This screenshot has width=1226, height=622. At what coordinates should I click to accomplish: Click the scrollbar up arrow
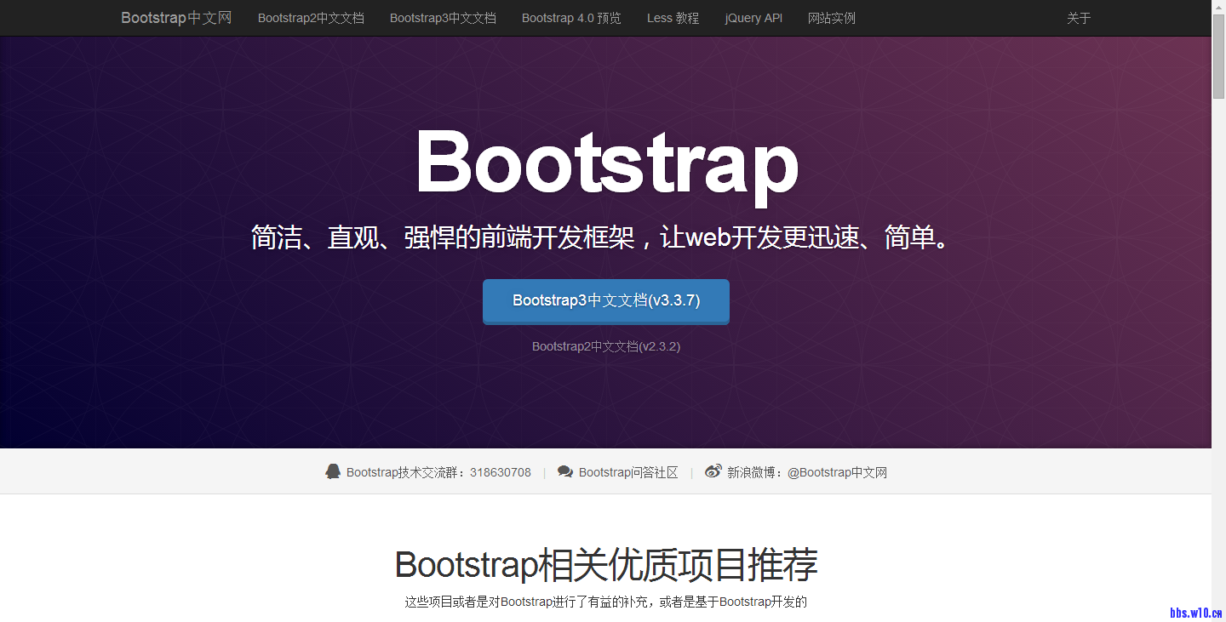[1218, 7]
